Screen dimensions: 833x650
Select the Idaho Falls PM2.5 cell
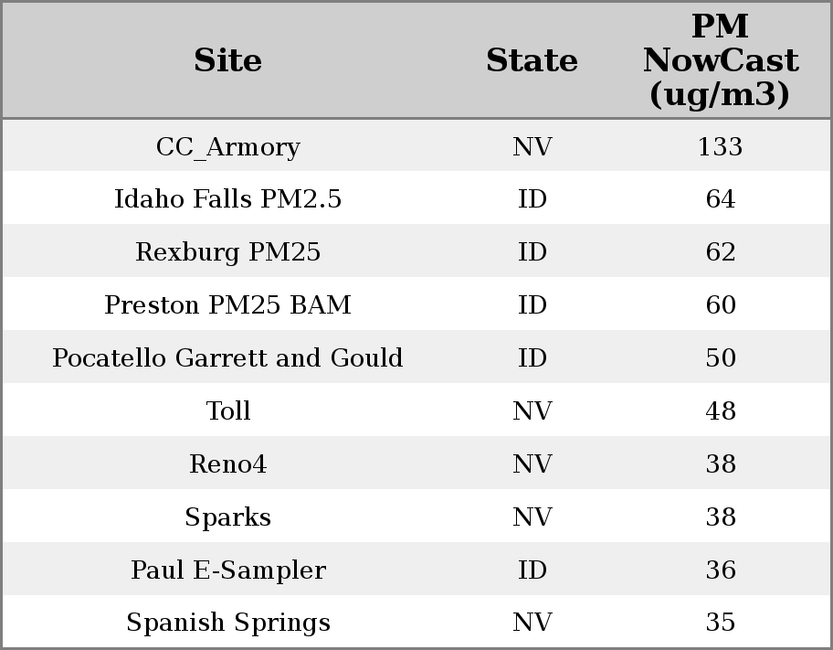pyautogui.click(x=228, y=199)
